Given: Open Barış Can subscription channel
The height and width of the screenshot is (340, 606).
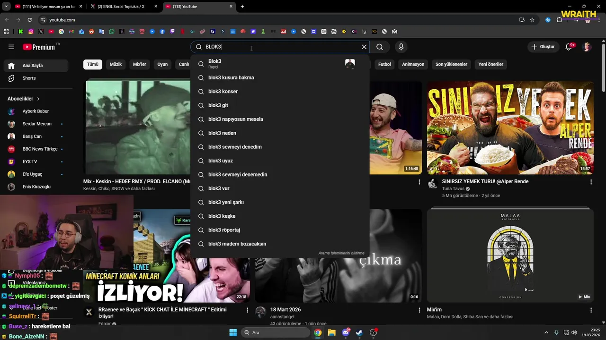Looking at the screenshot, I should [x=36, y=136].
